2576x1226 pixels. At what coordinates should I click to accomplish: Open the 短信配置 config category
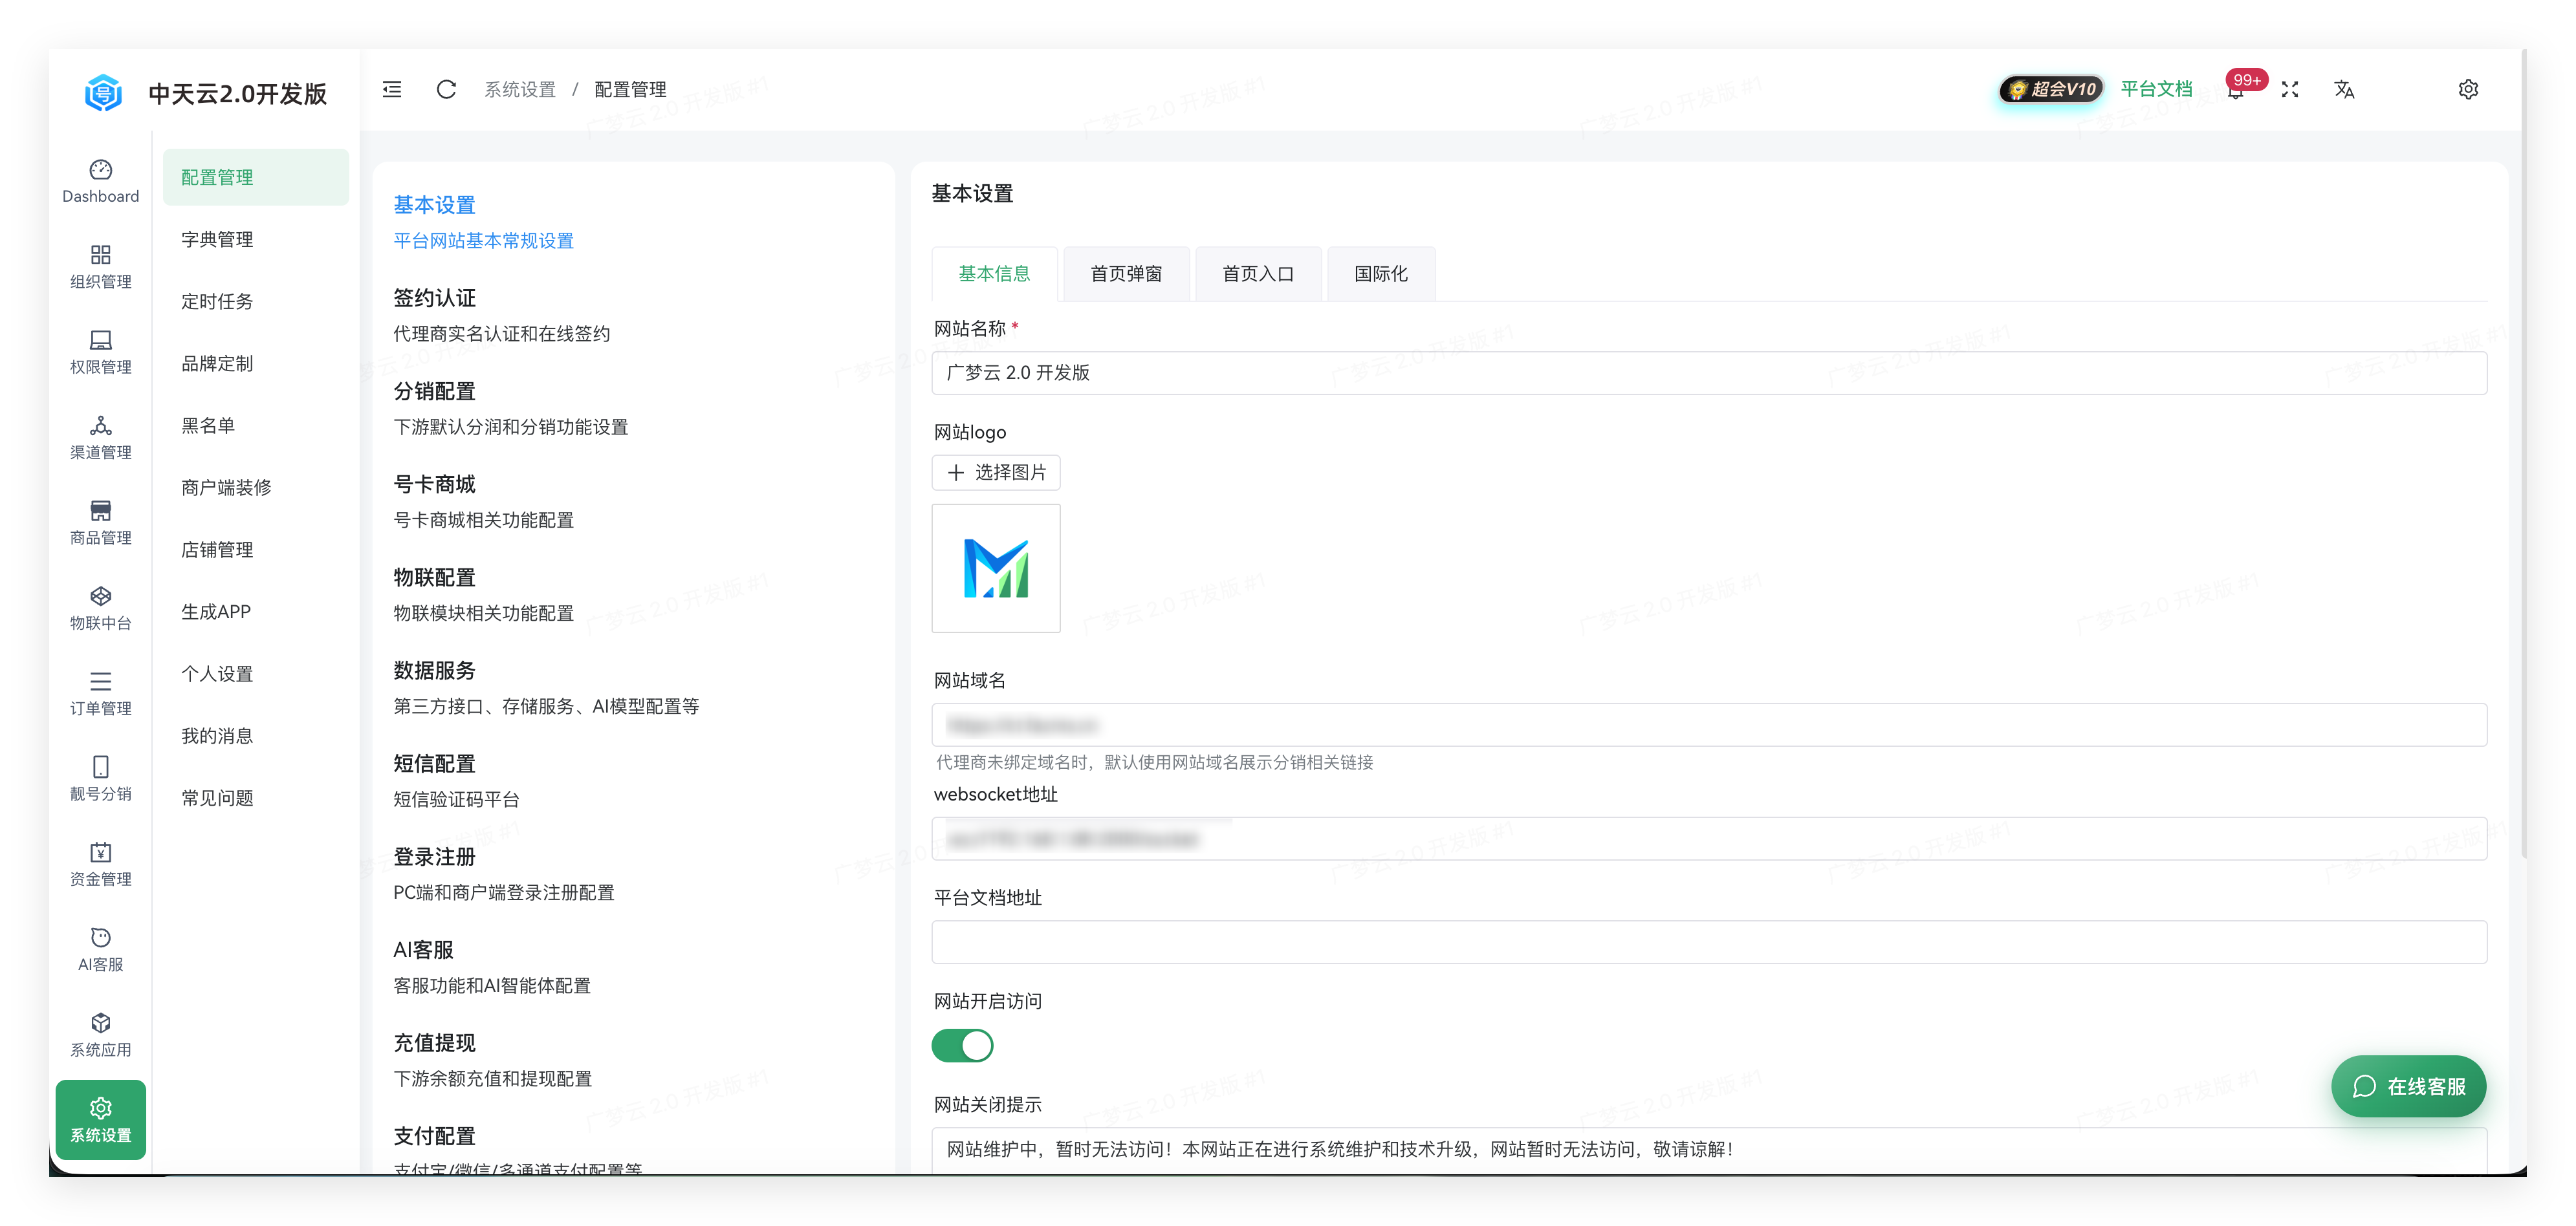[x=634, y=780]
